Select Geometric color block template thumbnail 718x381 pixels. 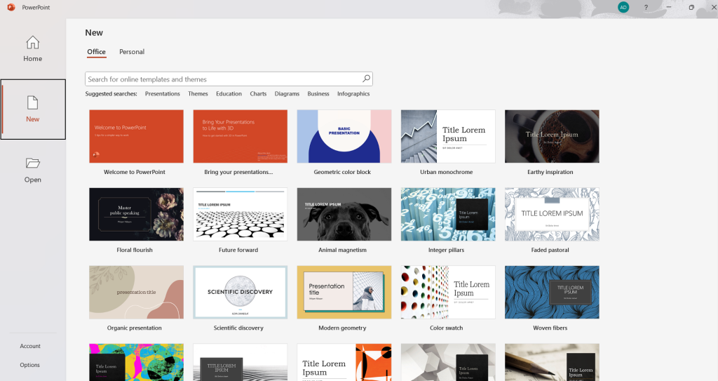point(344,136)
